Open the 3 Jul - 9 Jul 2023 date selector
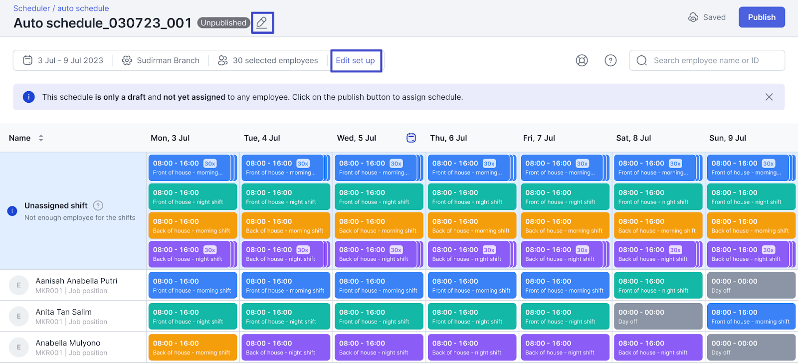The height and width of the screenshot is (363, 798). [x=63, y=60]
